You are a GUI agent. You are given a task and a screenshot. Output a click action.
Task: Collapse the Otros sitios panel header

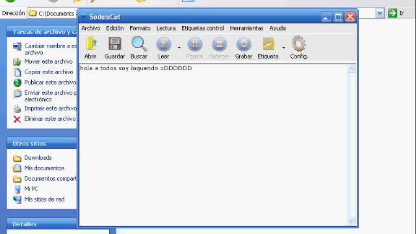(x=42, y=144)
